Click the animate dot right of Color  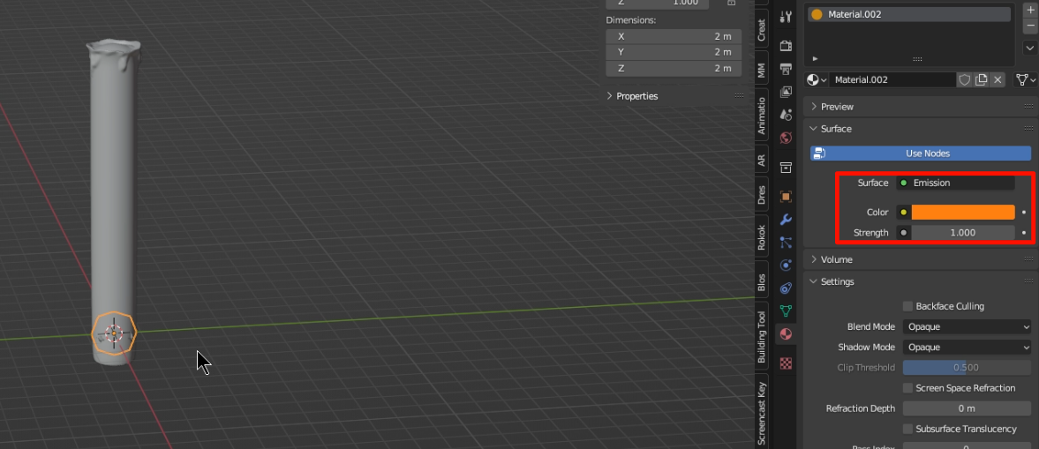[1024, 213]
